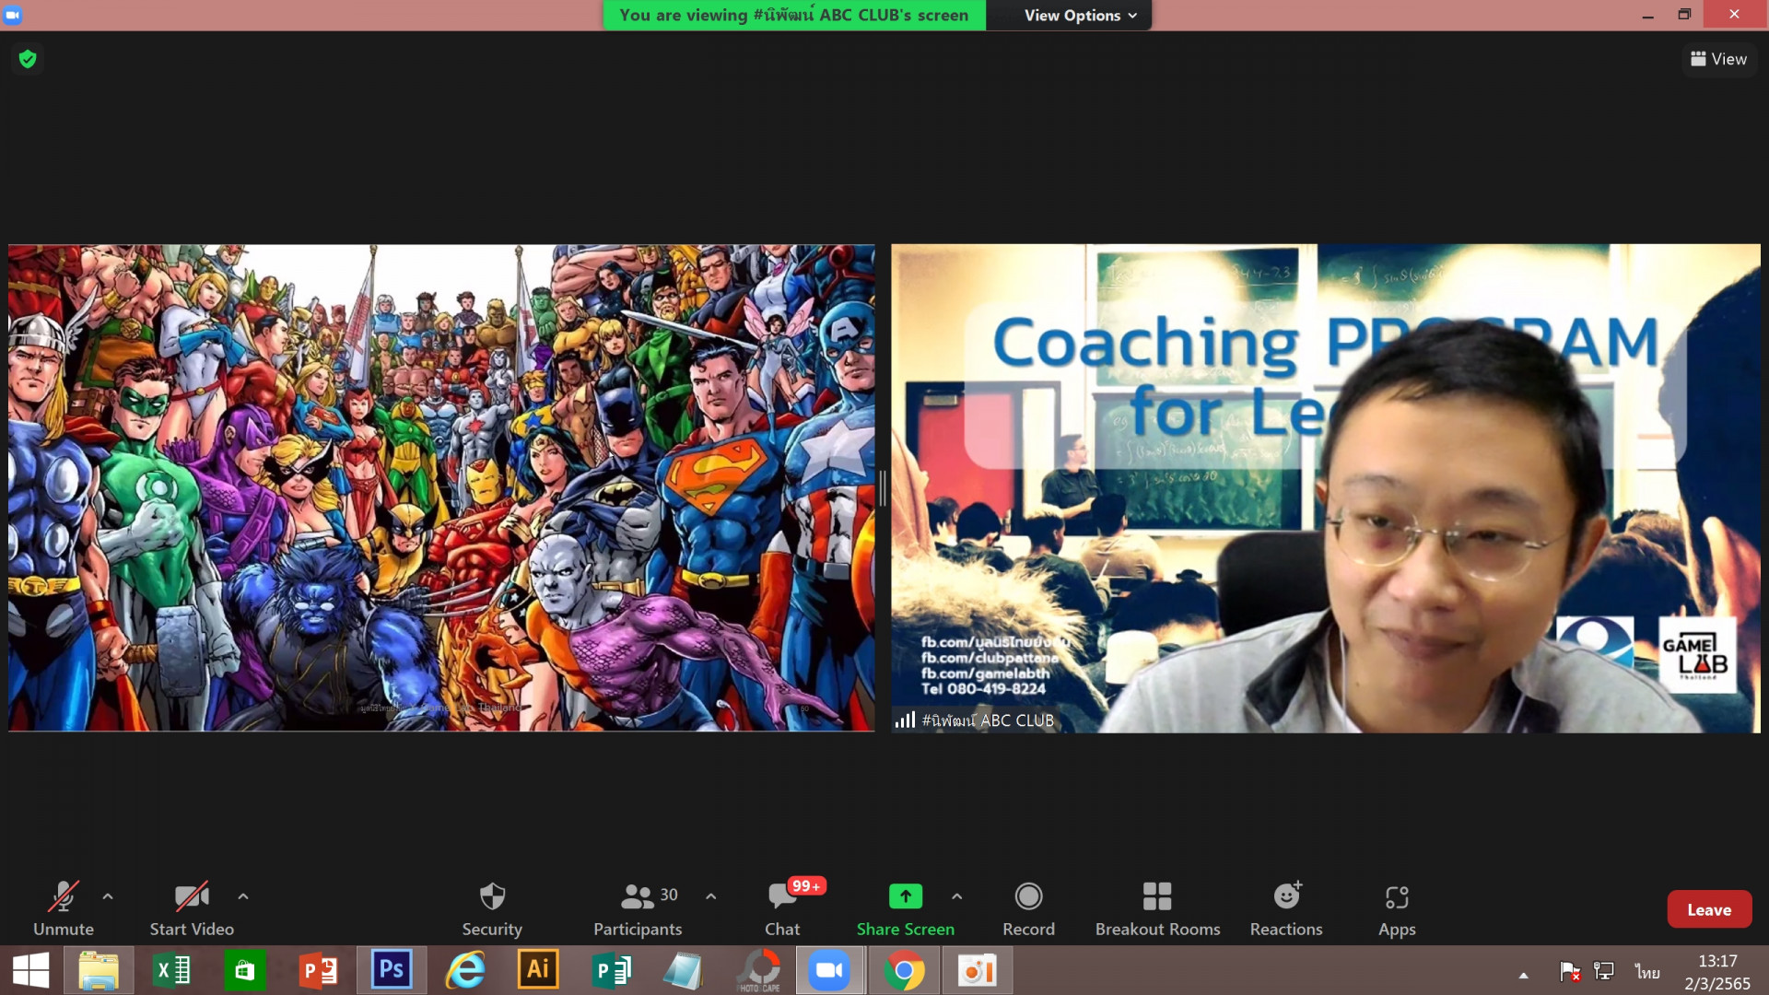Click the green Share Screen button
The width and height of the screenshot is (1769, 995).
tap(905, 908)
